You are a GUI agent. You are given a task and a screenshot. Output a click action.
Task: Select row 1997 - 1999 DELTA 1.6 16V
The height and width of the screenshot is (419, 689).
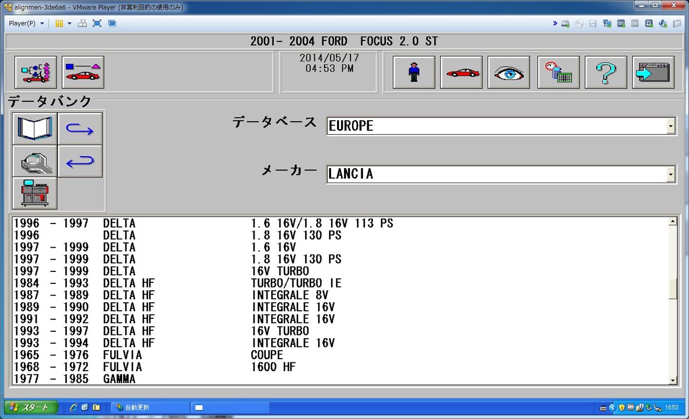(x=340, y=247)
